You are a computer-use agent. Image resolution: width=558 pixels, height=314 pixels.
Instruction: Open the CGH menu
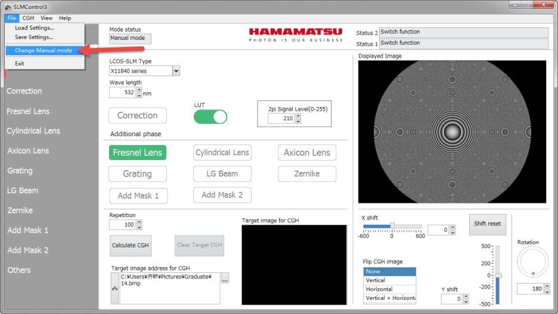[x=28, y=18]
